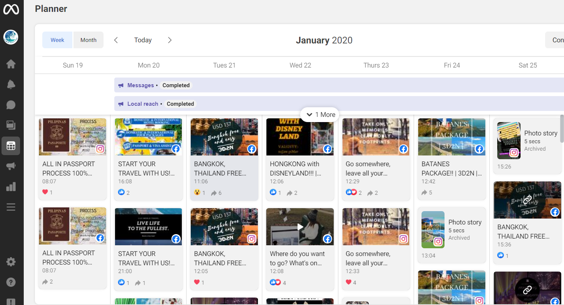Open 08:07 passport post with Facebook badge
The width and height of the screenshot is (564, 305).
coord(72,248)
